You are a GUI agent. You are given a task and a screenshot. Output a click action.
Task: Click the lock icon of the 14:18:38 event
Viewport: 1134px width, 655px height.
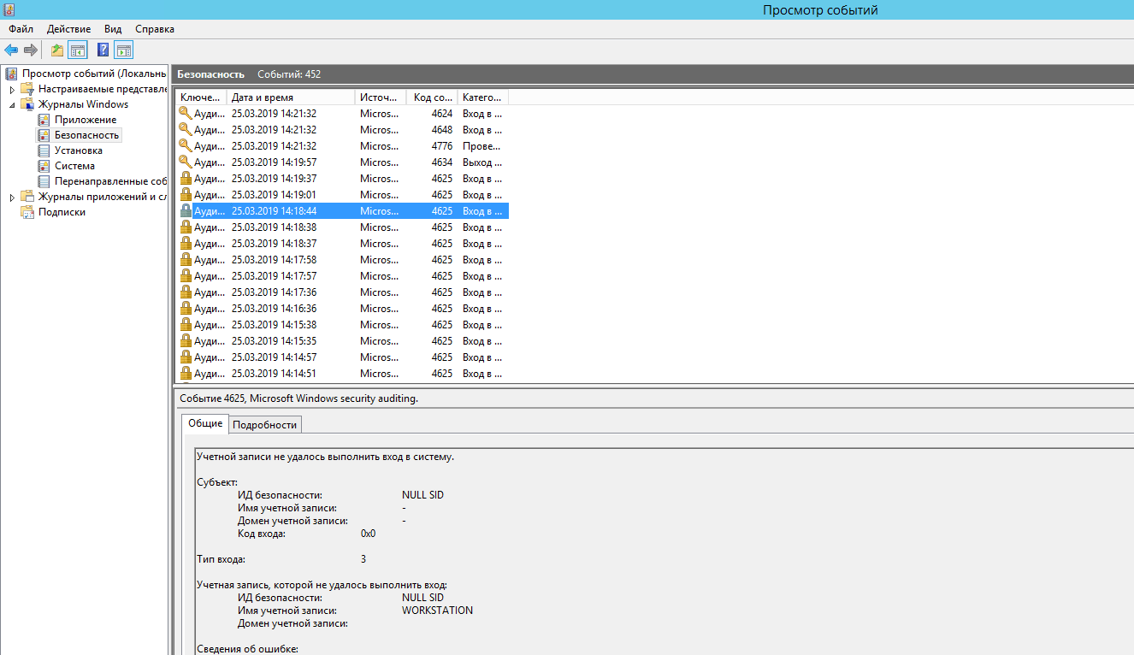(186, 227)
